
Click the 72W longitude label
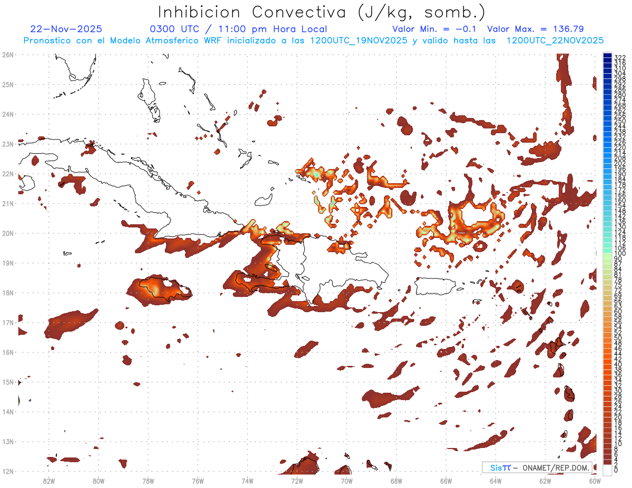coord(297,481)
